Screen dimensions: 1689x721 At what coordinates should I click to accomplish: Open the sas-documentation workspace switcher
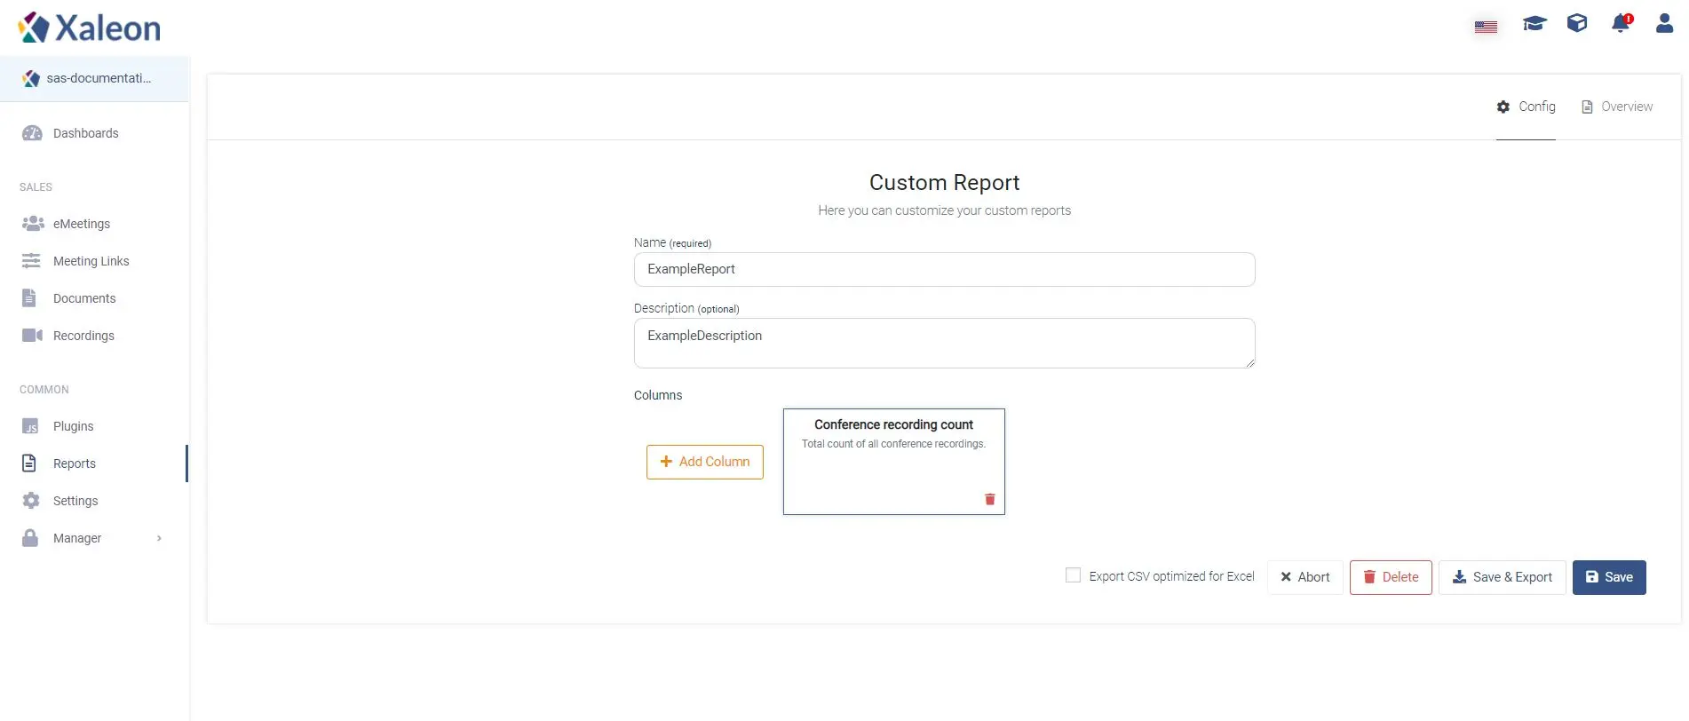94,78
